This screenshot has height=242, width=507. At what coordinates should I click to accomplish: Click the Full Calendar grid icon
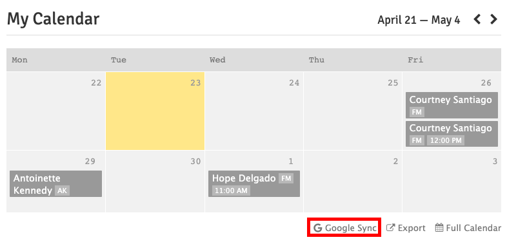point(439,227)
